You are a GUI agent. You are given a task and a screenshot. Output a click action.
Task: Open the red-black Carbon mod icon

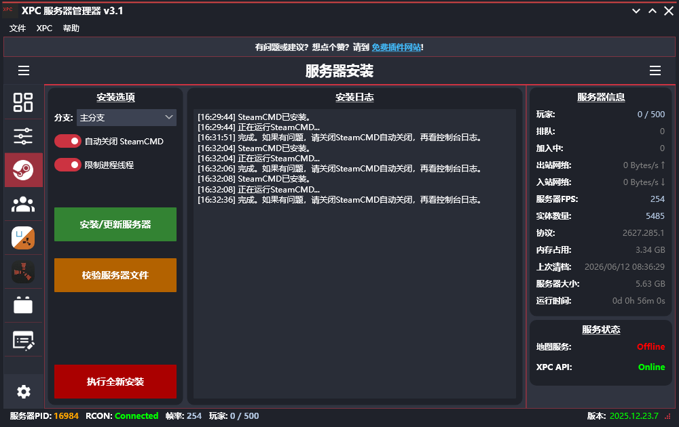(x=23, y=272)
